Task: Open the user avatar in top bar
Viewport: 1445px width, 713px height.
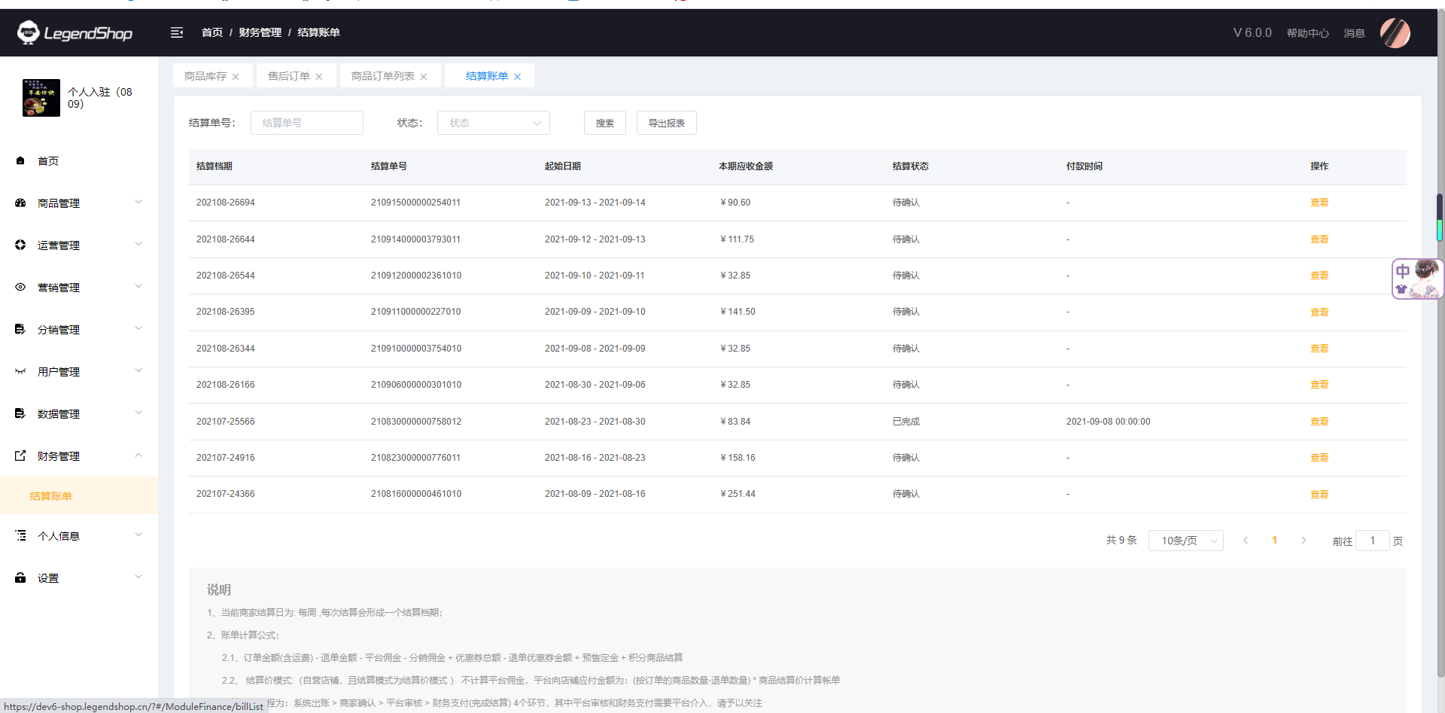Action: click(x=1395, y=33)
